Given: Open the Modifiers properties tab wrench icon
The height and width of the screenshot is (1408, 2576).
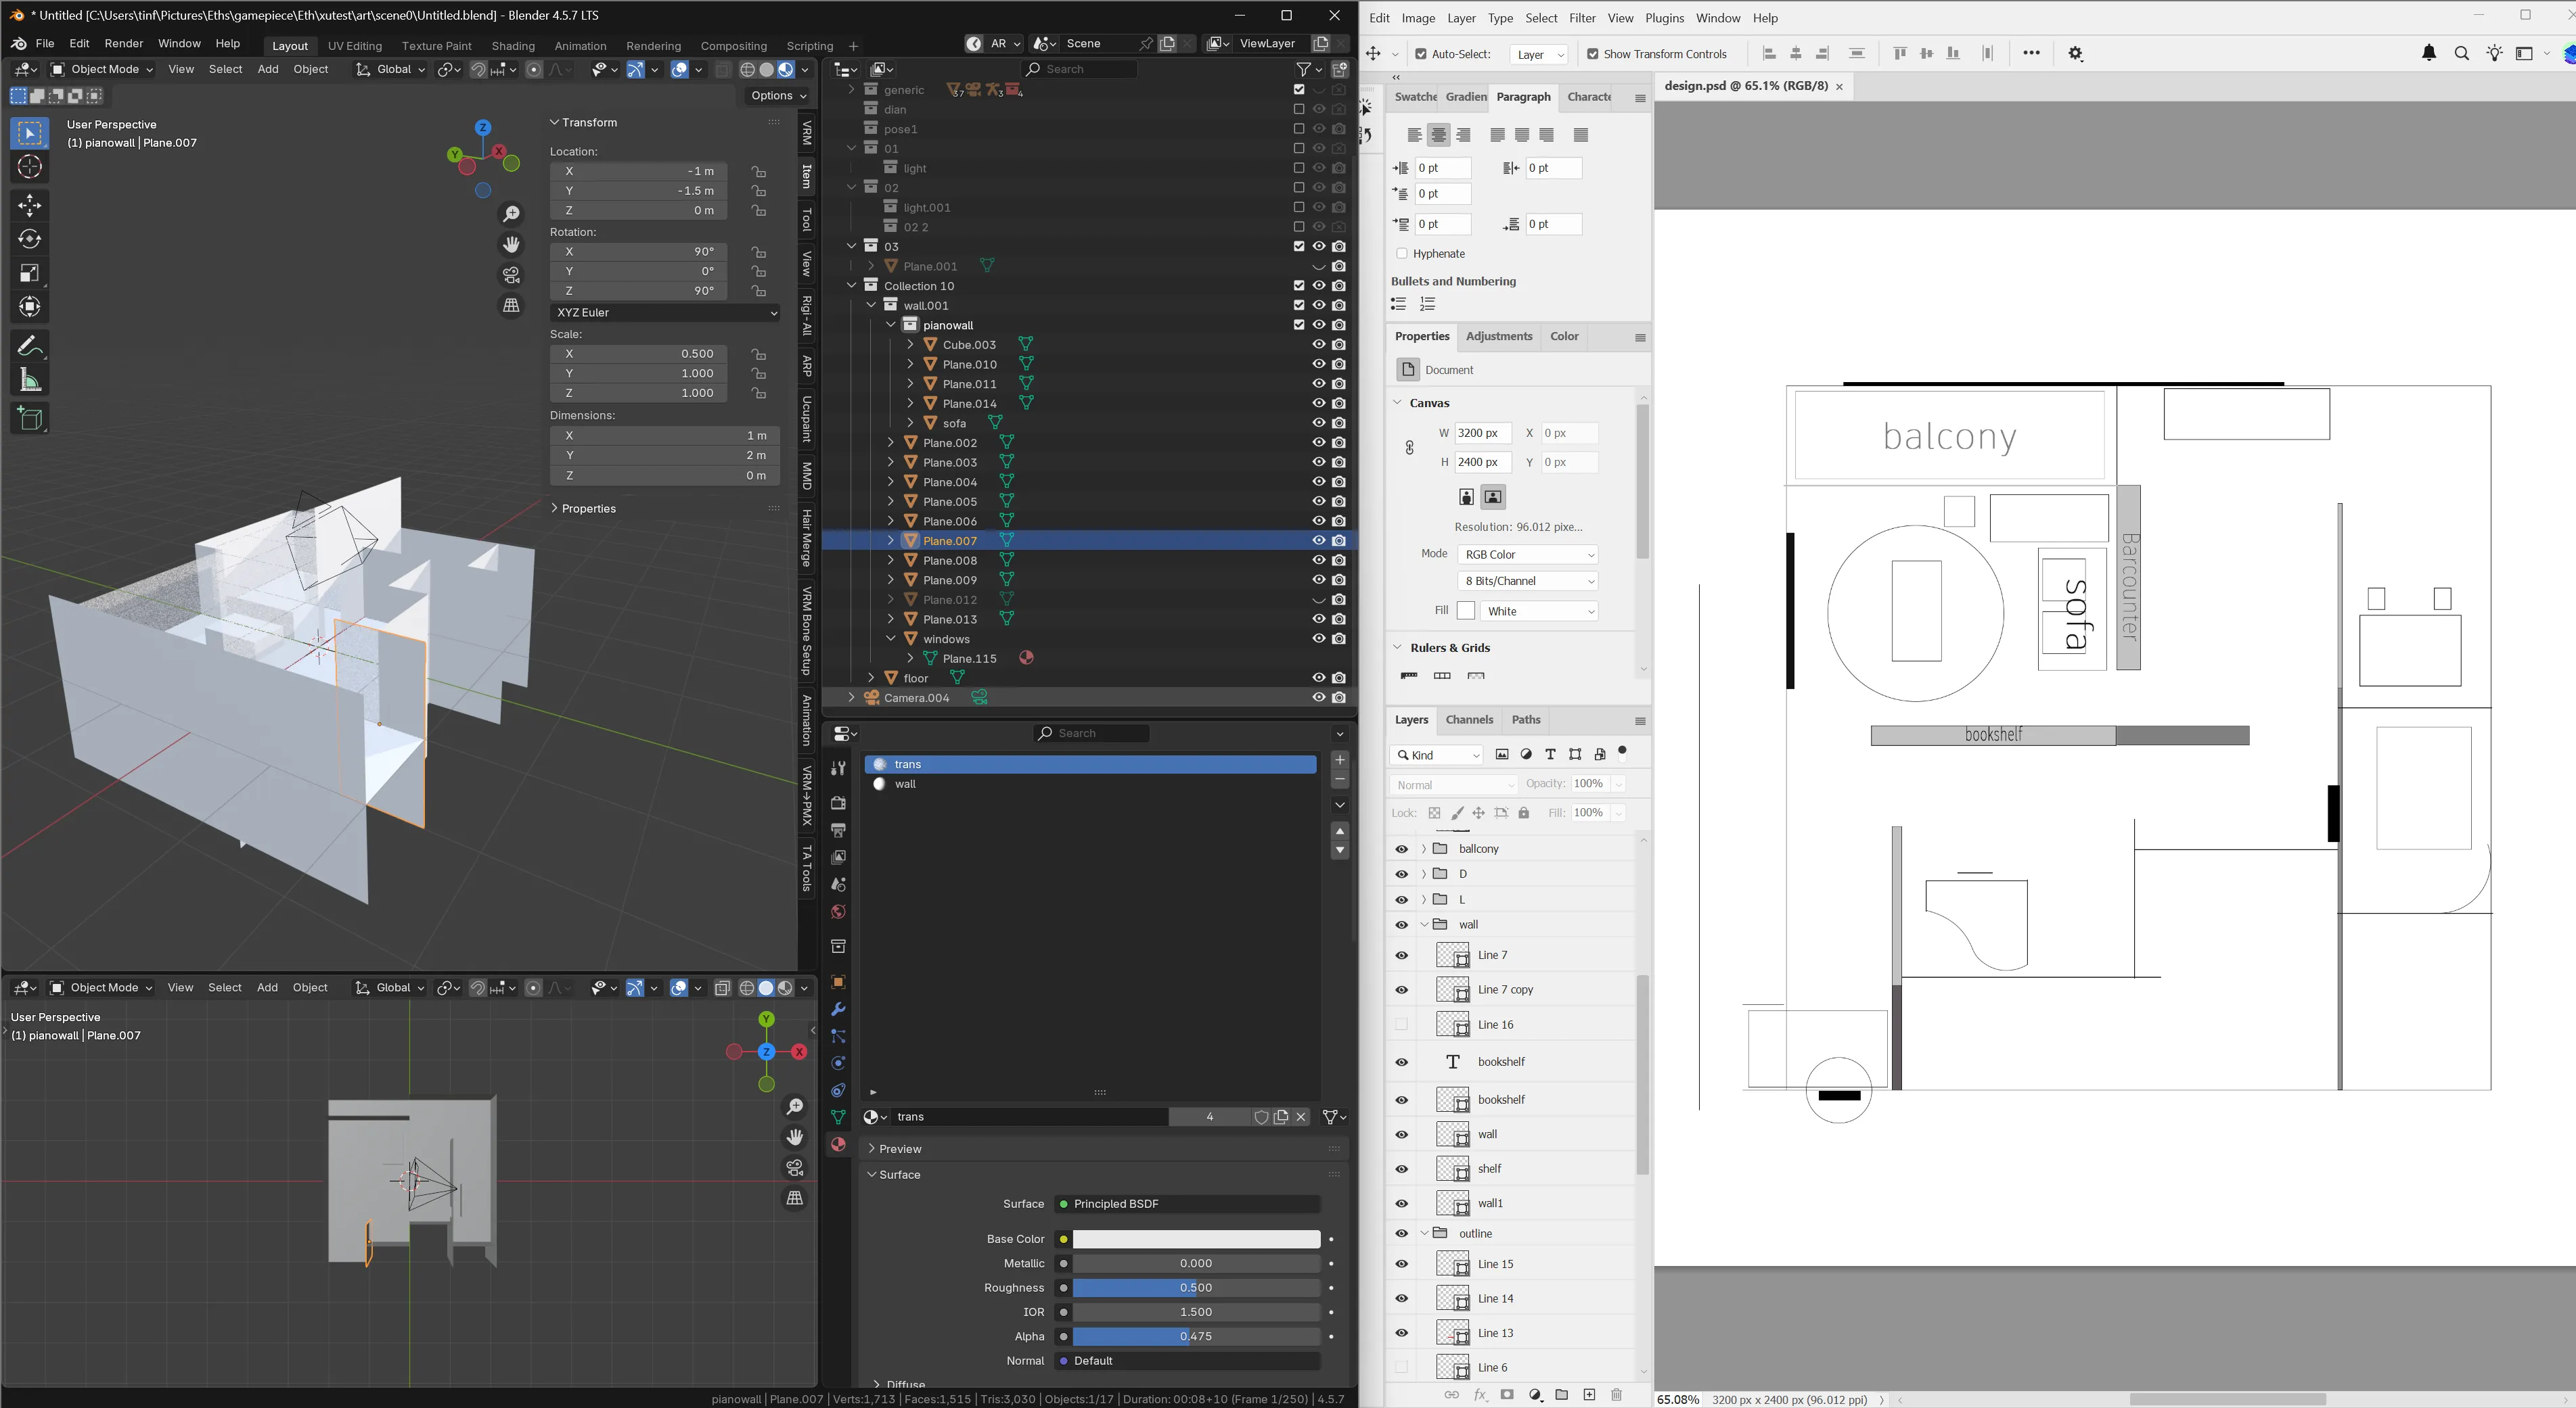Looking at the screenshot, I should click(x=838, y=1009).
